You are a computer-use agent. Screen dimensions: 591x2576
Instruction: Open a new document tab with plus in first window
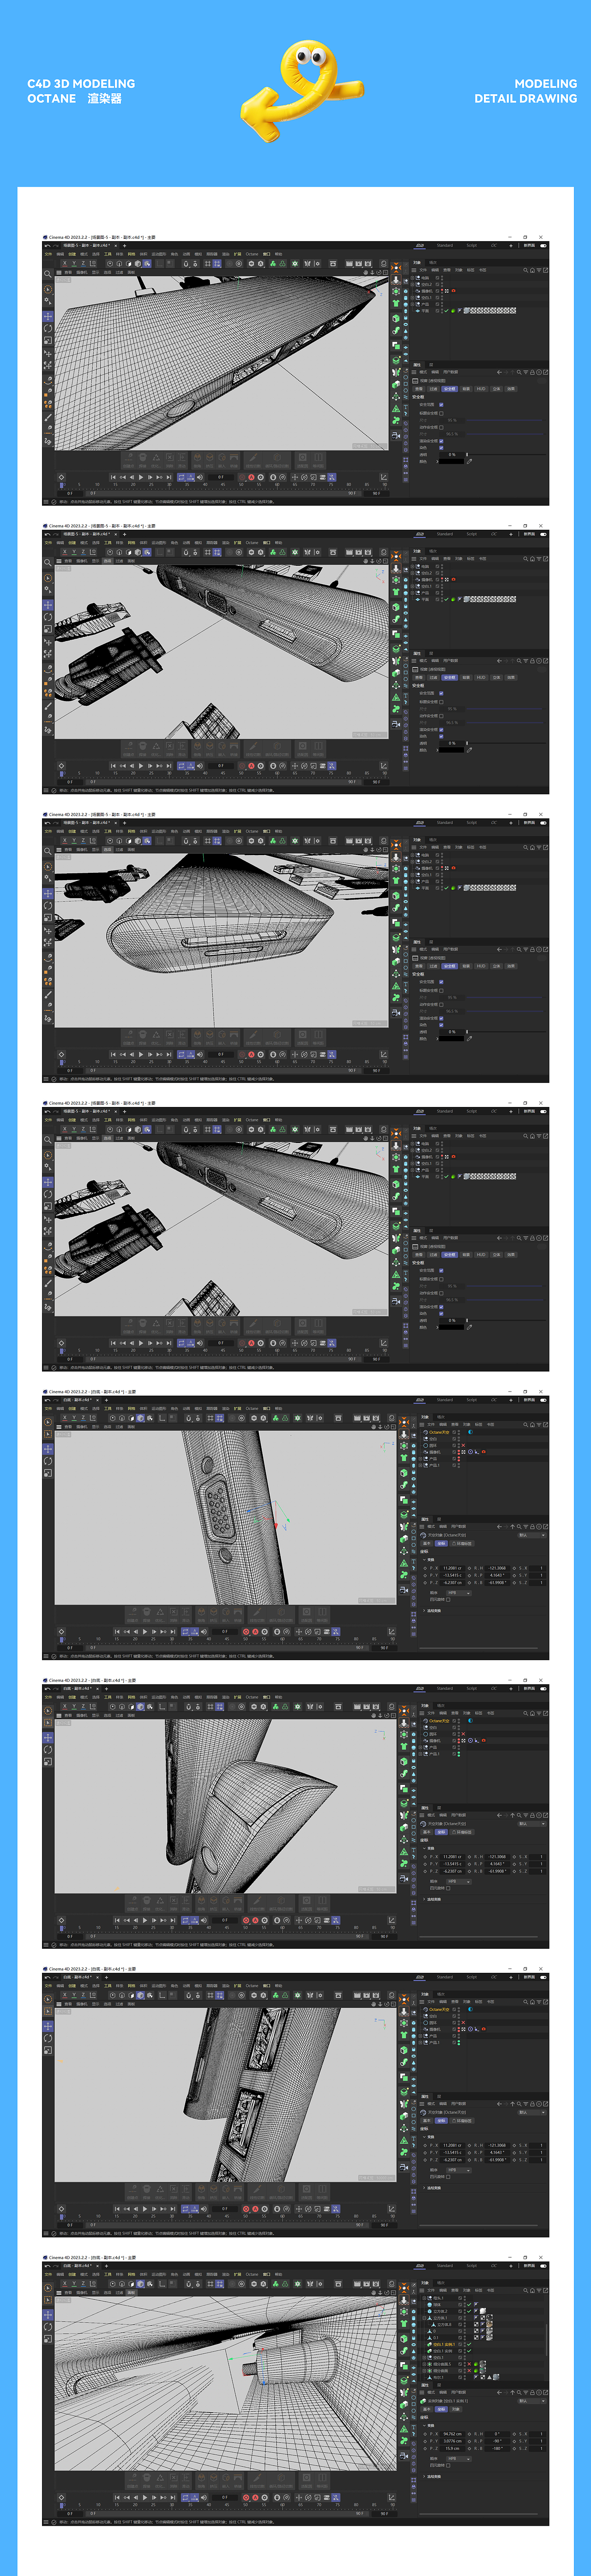click(124, 245)
